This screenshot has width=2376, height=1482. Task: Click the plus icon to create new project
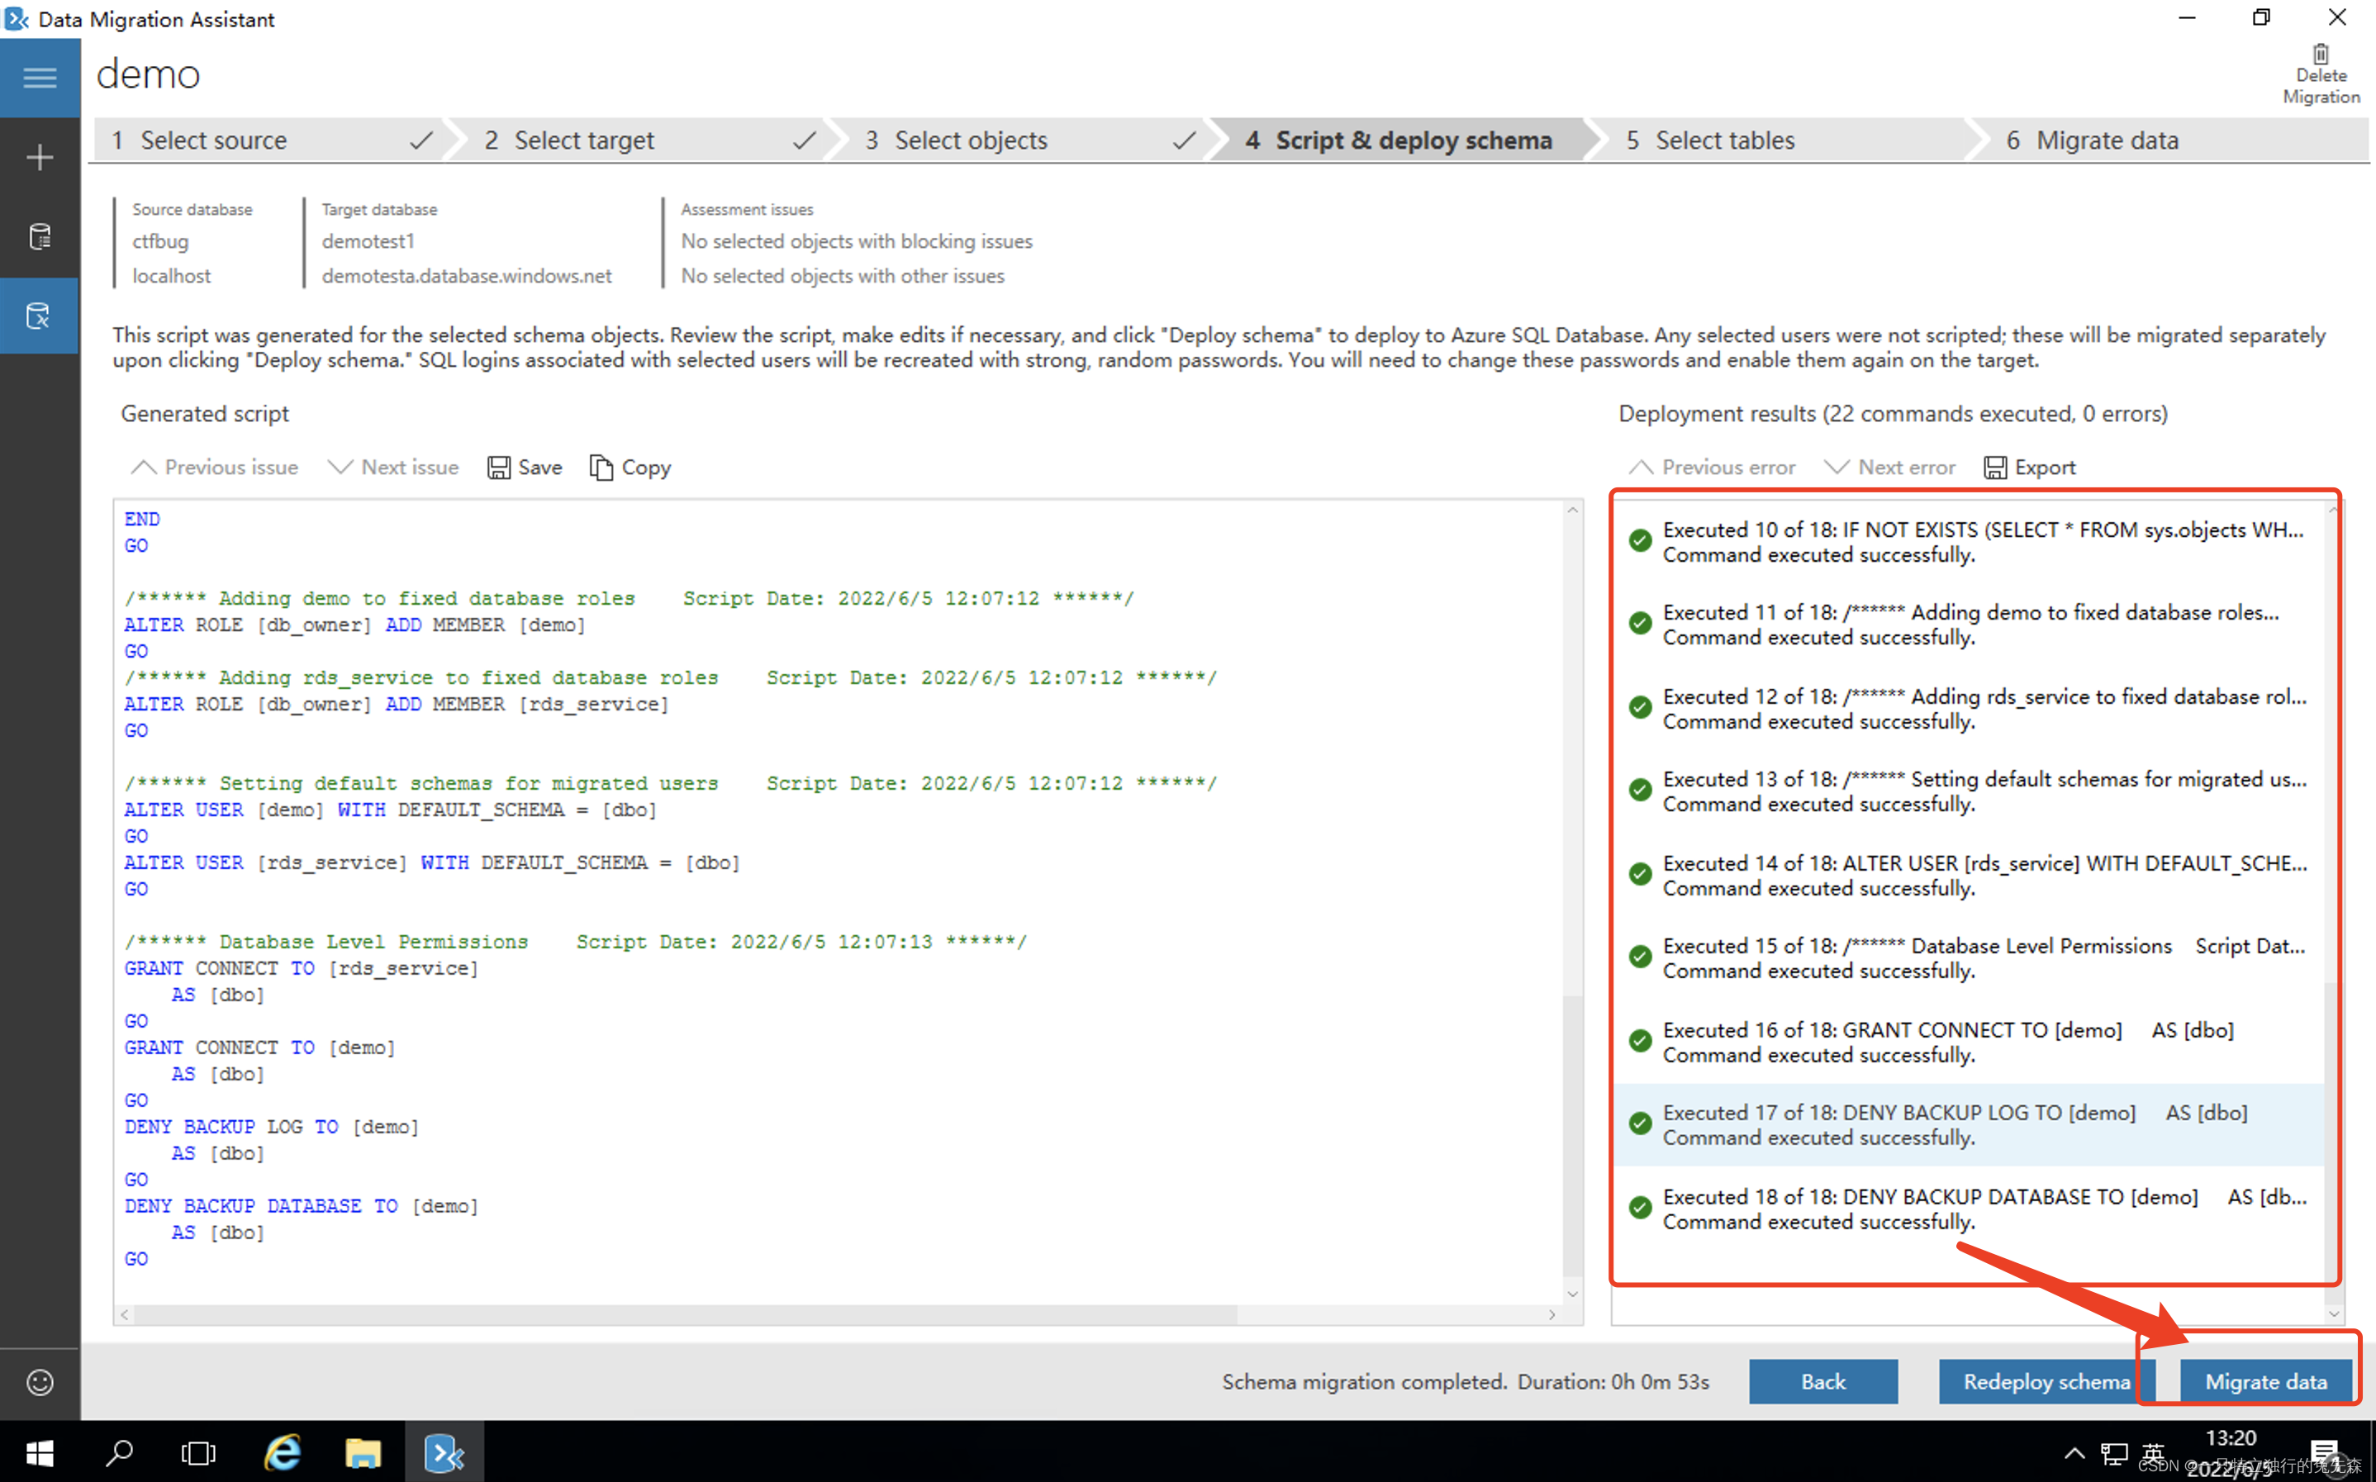(39, 158)
